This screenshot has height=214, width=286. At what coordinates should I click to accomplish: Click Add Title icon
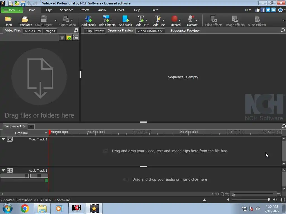158,19
